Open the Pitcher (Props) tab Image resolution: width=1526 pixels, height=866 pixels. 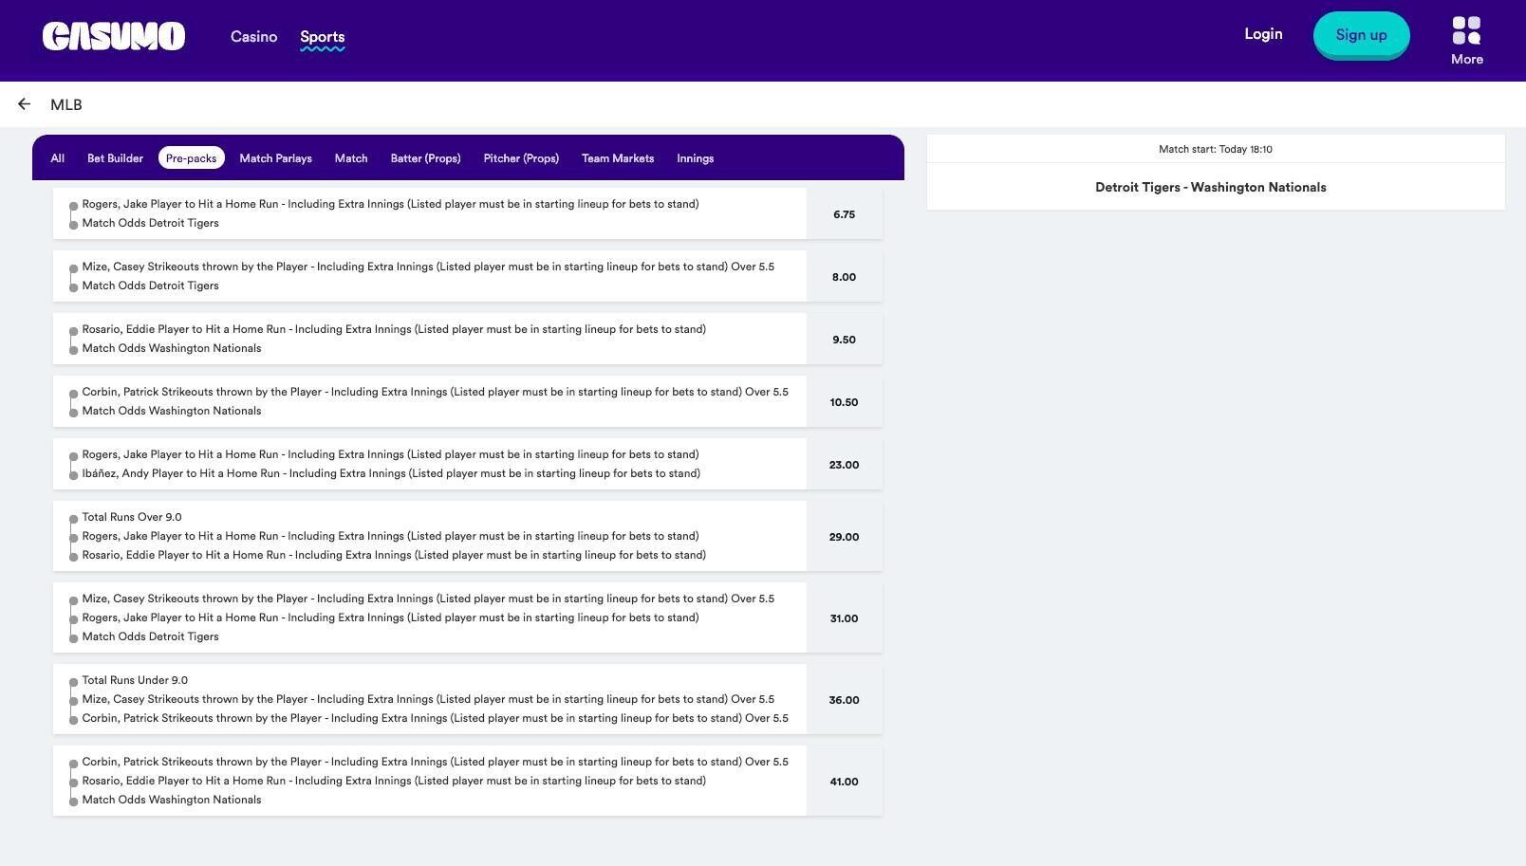coord(521,158)
